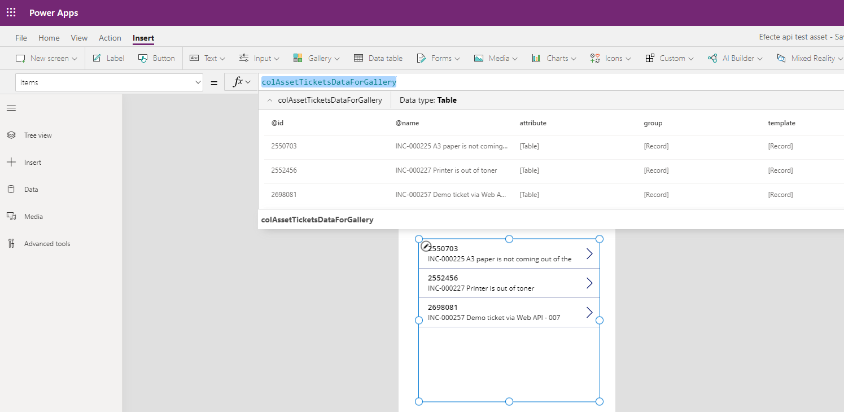Viewport: 844px width, 412px height.
Task: Click the Tree view layers icon
Action: [x=11, y=135]
